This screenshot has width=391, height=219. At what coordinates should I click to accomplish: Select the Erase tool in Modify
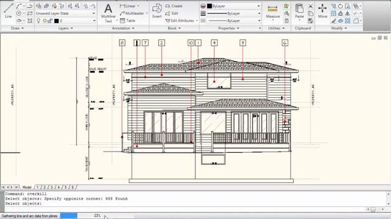click(x=334, y=21)
